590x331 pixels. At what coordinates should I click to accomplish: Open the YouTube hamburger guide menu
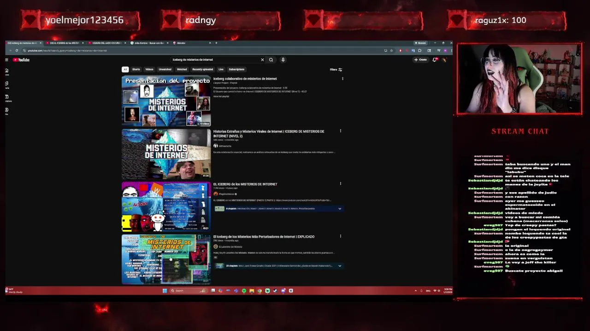6,60
